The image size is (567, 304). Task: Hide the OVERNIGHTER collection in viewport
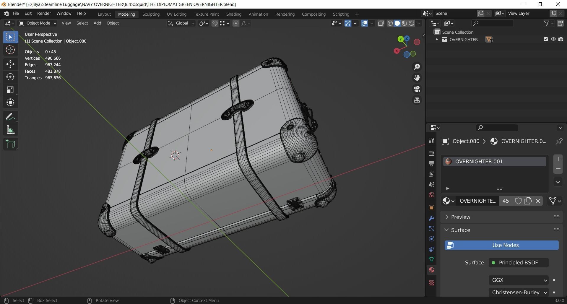pos(553,39)
